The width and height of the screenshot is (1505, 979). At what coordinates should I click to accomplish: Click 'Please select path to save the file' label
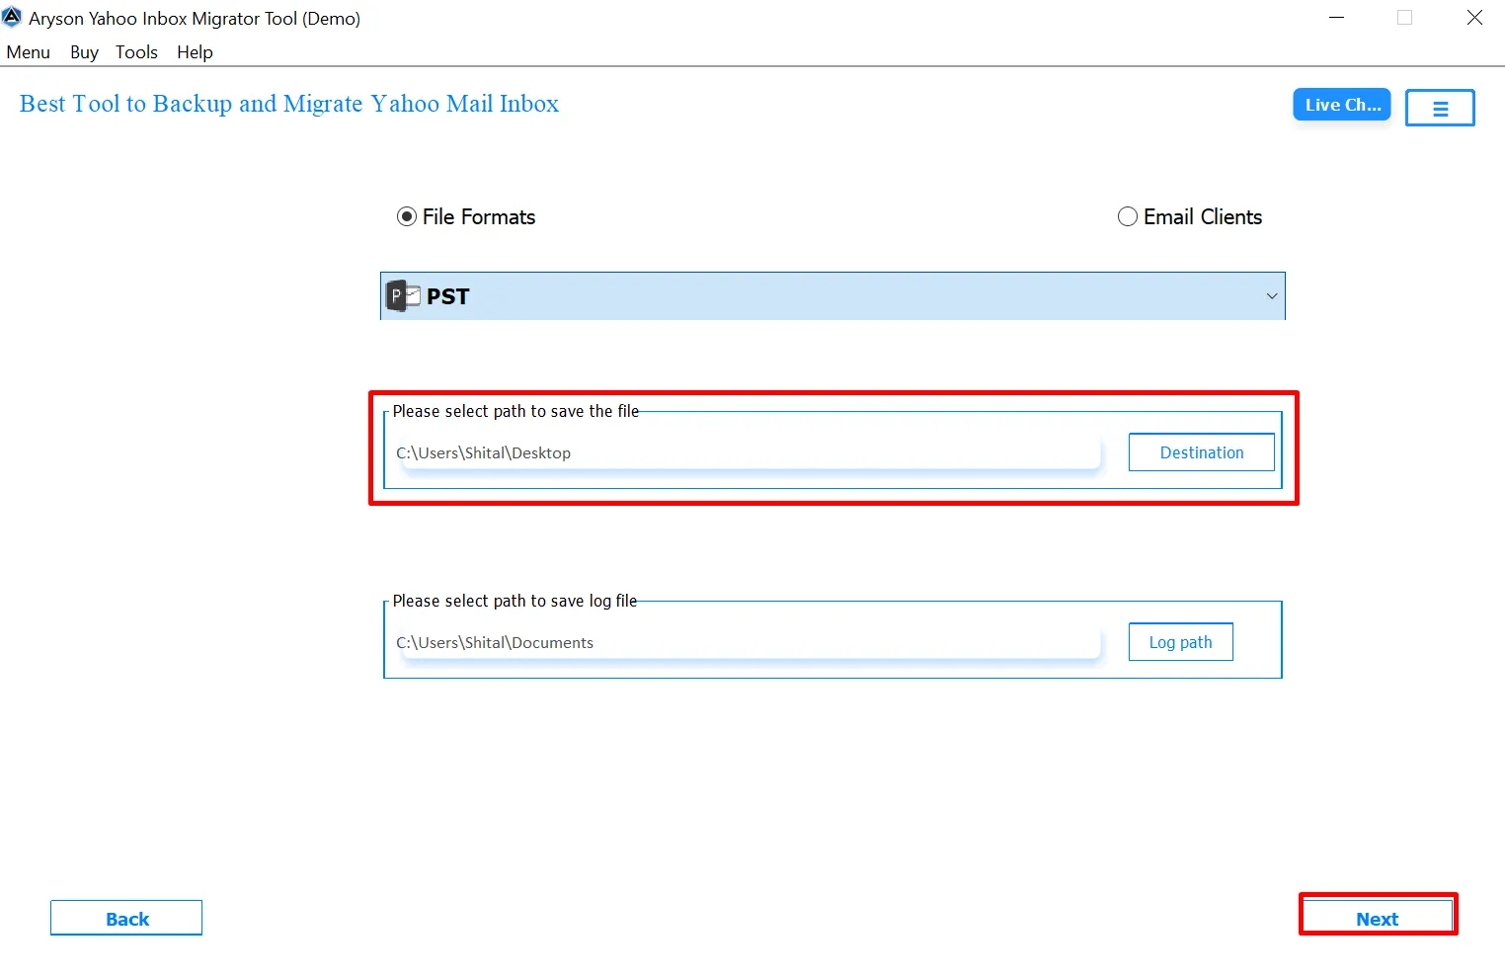click(x=515, y=411)
